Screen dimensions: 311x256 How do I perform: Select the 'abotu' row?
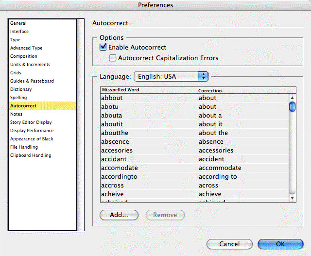coord(194,107)
